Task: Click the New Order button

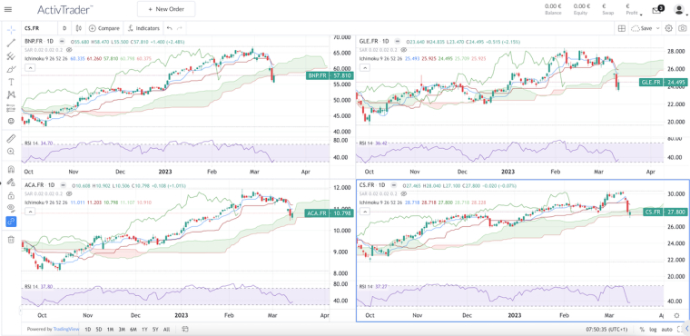Action: pos(166,9)
